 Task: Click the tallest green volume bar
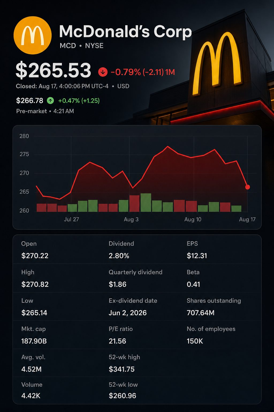point(146,203)
